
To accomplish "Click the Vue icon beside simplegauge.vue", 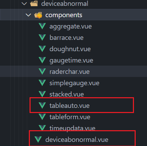I will (42, 83).
